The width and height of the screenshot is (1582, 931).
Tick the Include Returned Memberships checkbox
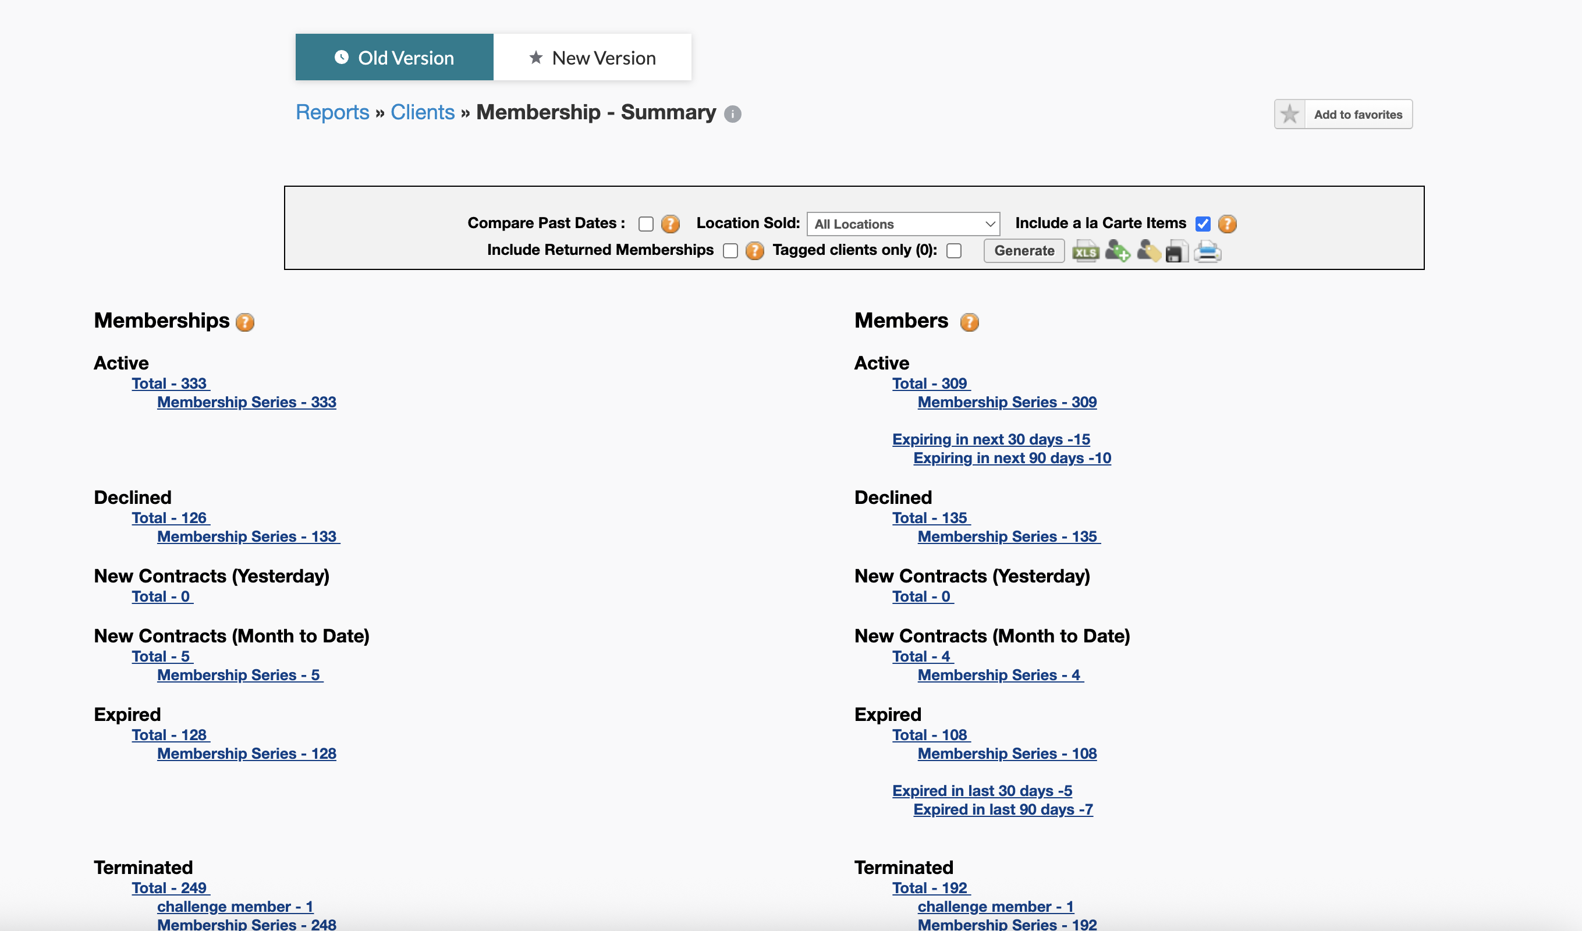[729, 251]
